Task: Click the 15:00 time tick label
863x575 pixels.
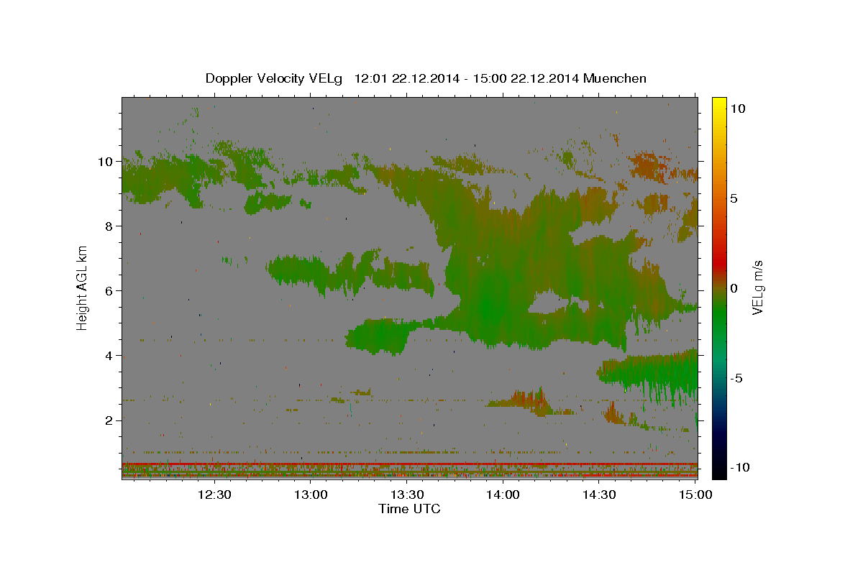Action: click(x=695, y=494)
